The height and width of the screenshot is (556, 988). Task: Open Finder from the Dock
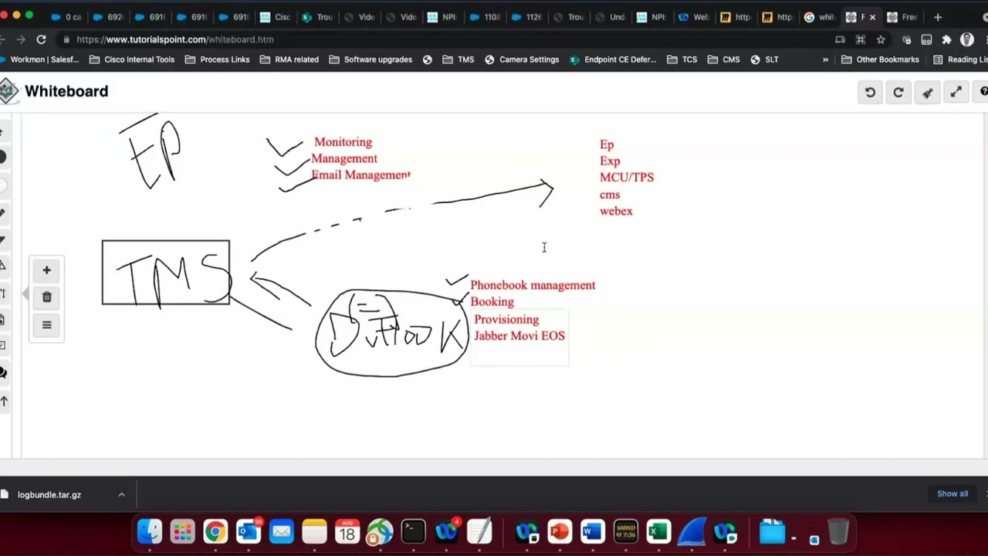(x=150, y=532)
